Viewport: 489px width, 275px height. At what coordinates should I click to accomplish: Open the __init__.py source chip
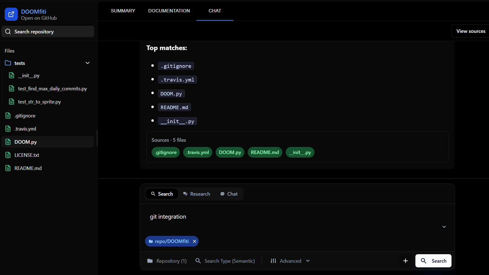(300, 152)
